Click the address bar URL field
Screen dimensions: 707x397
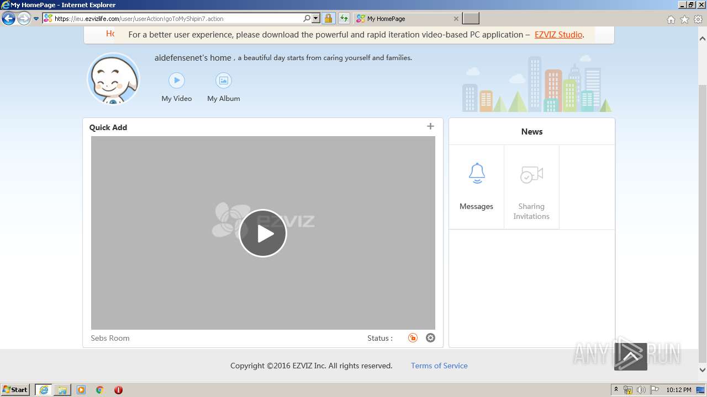pos(177,19)
